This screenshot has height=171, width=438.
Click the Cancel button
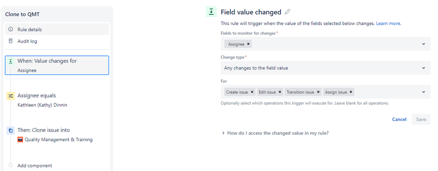coord(399,119)
